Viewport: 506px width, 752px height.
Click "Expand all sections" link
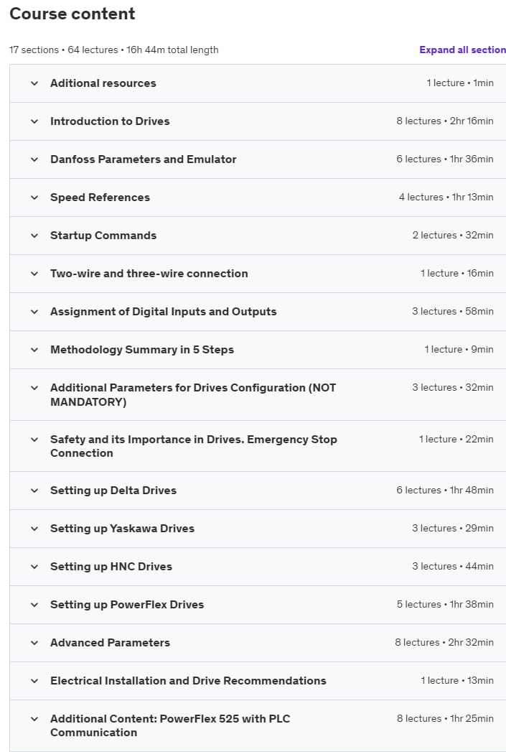[462, 50]
